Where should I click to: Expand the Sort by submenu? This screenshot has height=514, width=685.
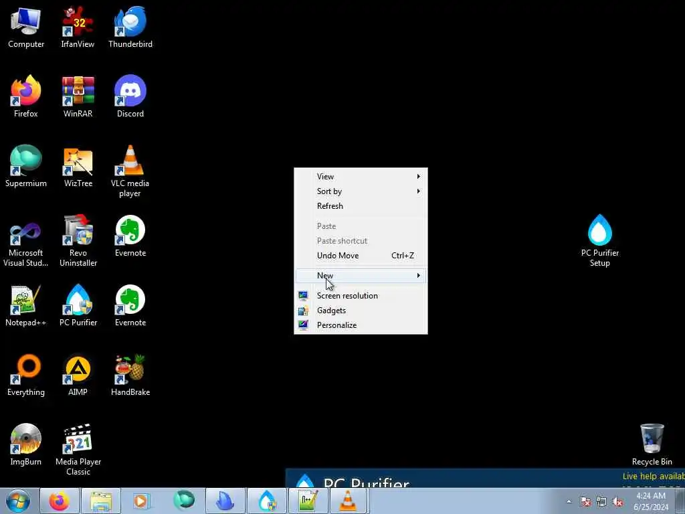(x=361, y=191)
